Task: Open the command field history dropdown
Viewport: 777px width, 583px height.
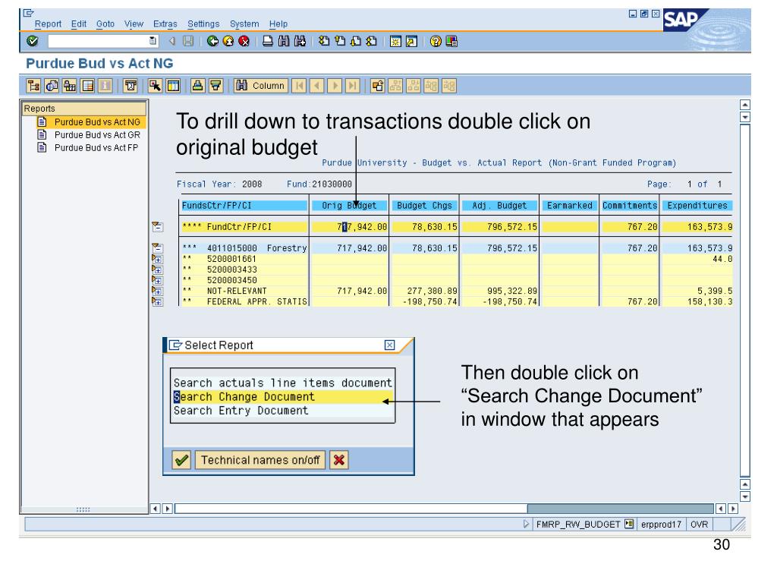Action: point(153,41)
